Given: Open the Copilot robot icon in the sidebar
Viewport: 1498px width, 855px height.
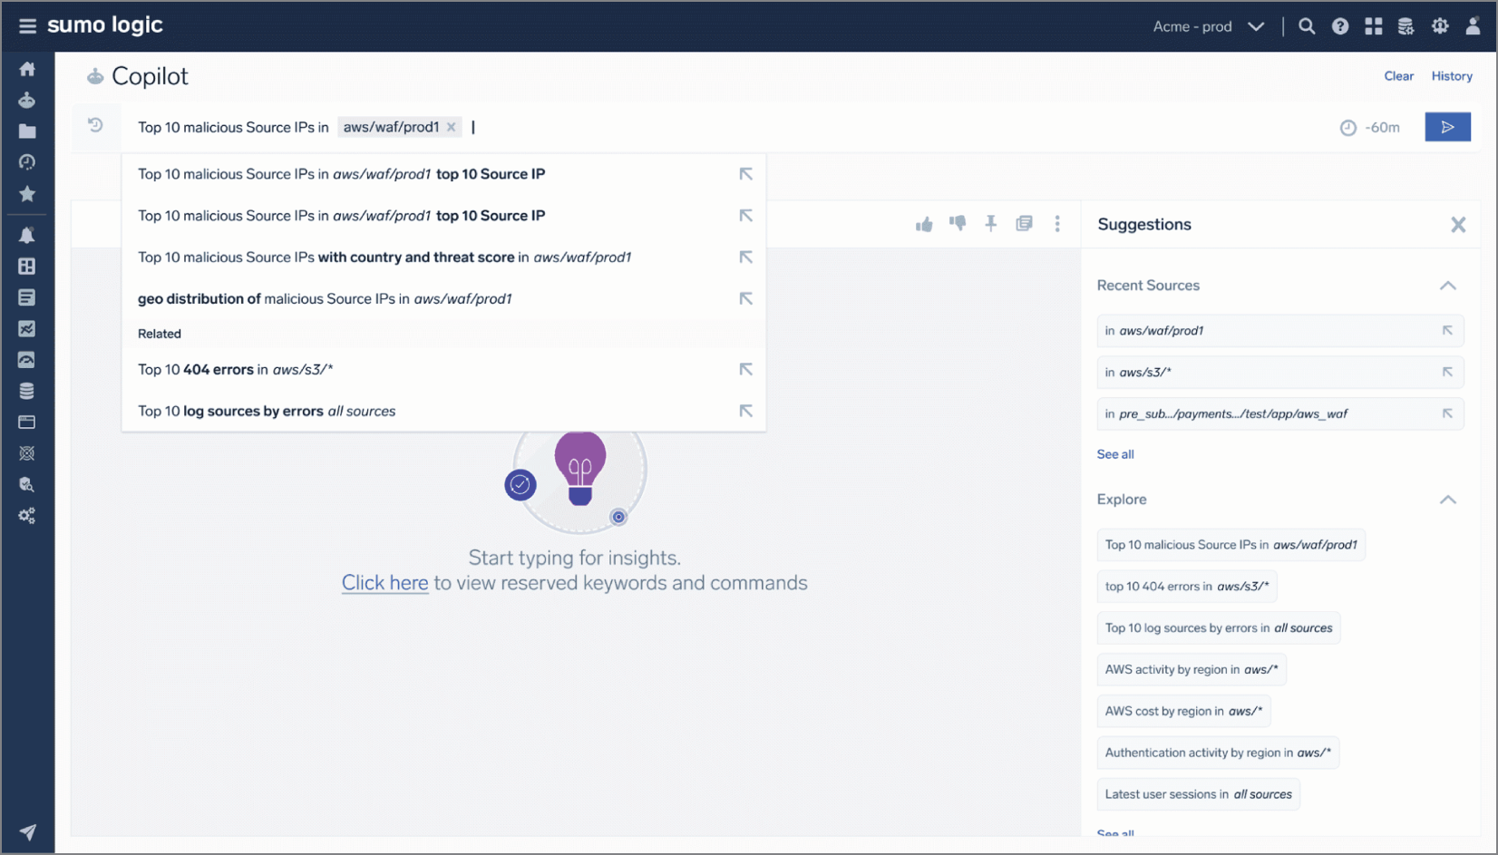Looking at the screenshot, I should tap(27, 100).
